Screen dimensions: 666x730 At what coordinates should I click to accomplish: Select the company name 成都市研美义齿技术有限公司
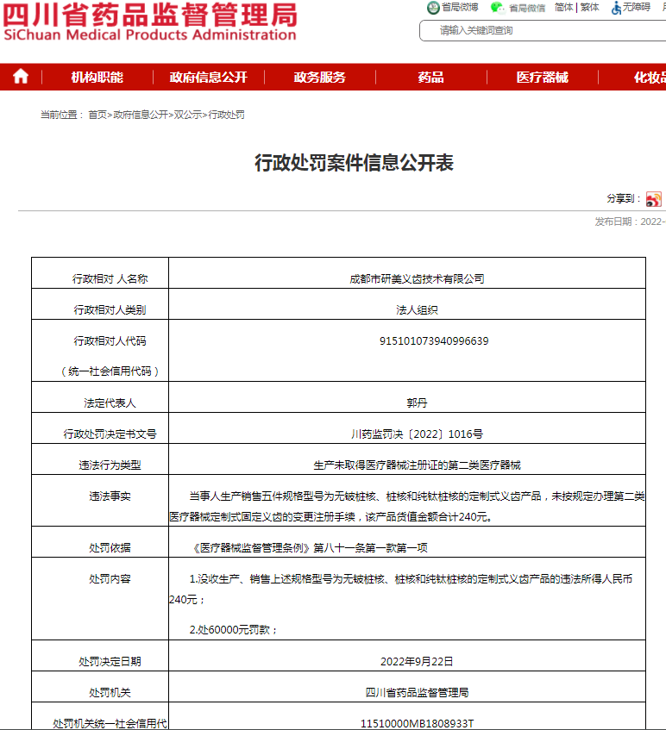417,279
